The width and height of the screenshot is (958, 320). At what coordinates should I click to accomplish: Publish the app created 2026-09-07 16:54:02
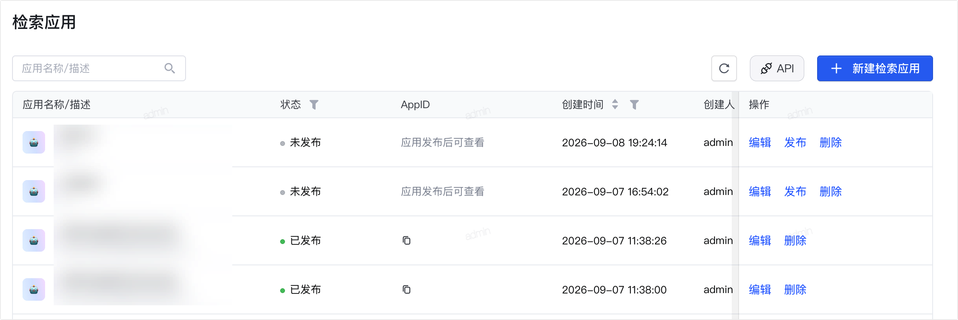click(795, 191)
